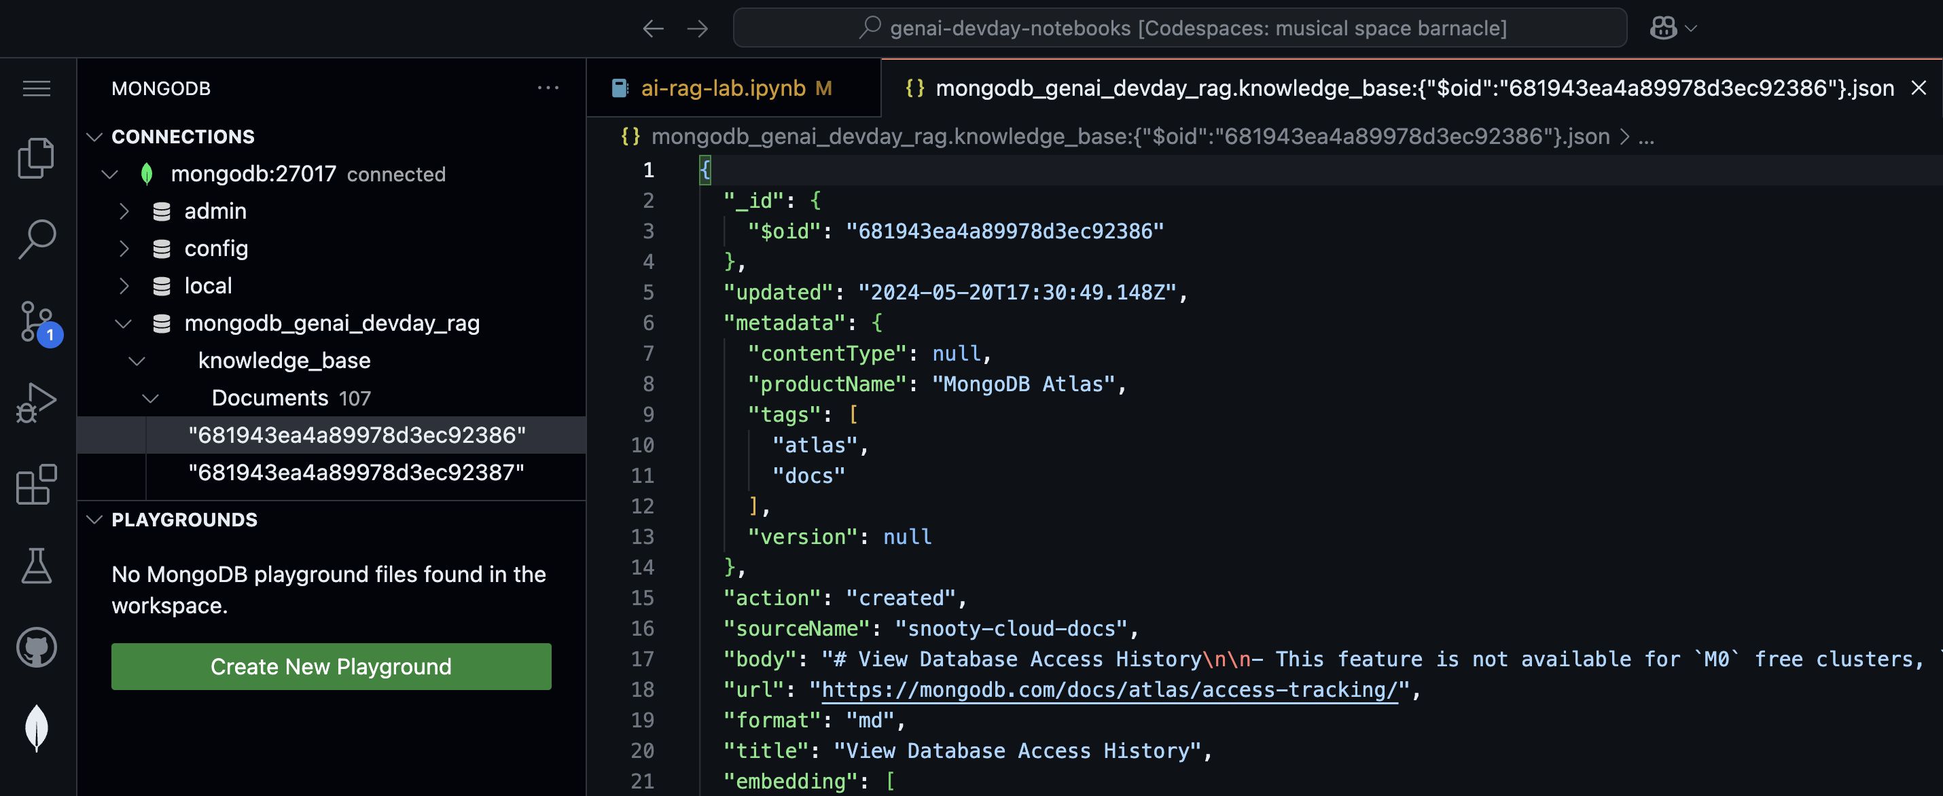The width and height of the screenshot is (1943, 796).
Task: Open the hamburger application menu
Action: pos(36,88)
